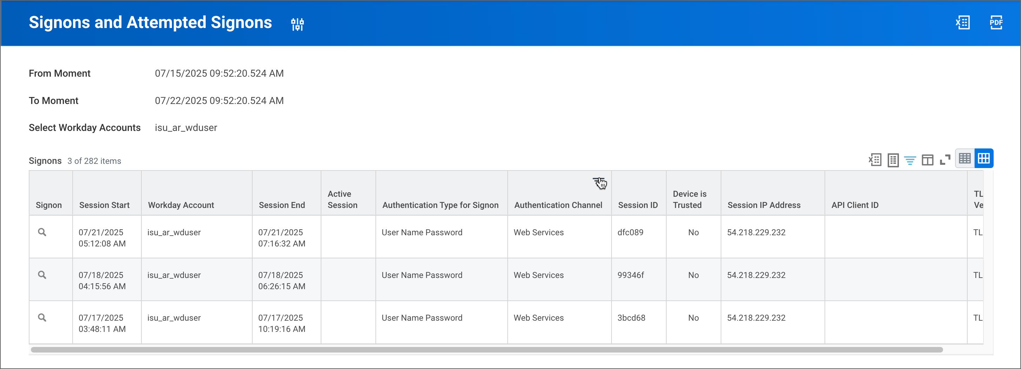Select User Name Password in 3bcd68 row
This screenshot has height=369, width=1021.
422,318
